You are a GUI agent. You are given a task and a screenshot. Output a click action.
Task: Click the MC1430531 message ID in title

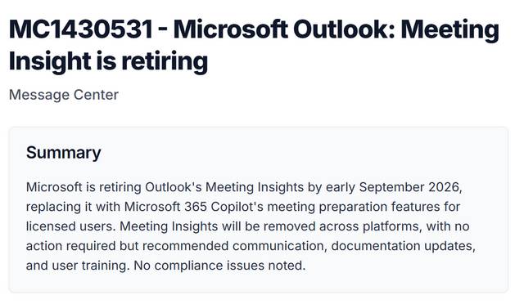tap(81, 29)
